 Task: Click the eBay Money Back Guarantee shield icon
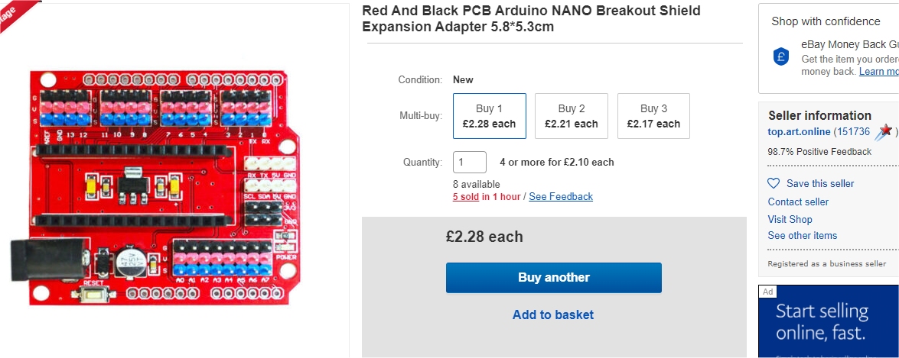click(781, 56)
